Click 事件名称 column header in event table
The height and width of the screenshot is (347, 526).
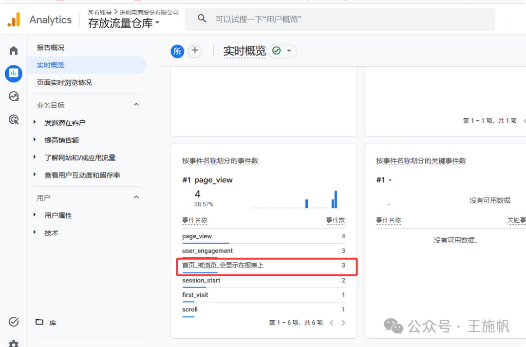coord(194,220)
